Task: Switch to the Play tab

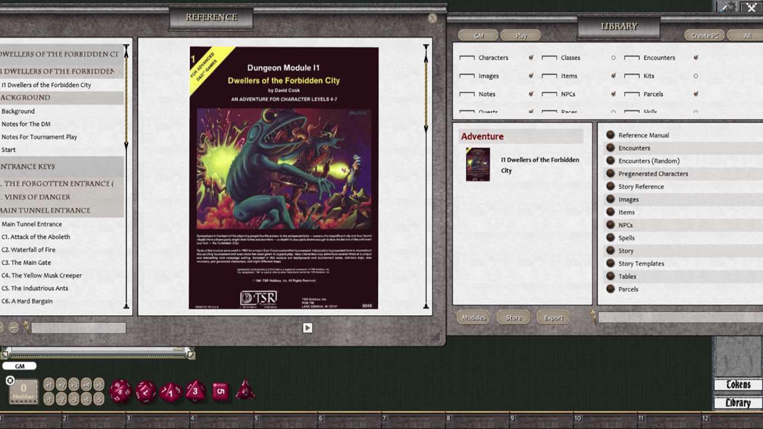Action: [x=520, y=35]
